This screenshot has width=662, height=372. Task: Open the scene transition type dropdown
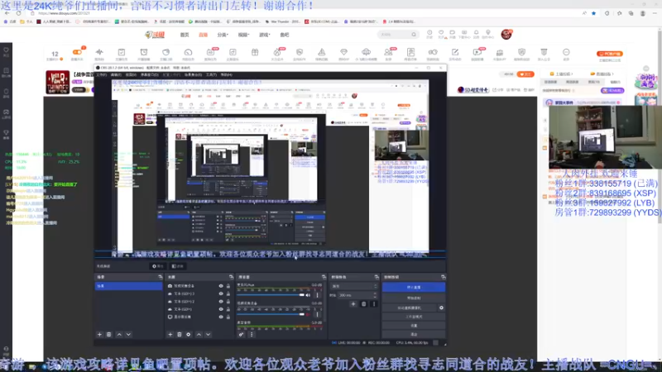tap(353, 286)
